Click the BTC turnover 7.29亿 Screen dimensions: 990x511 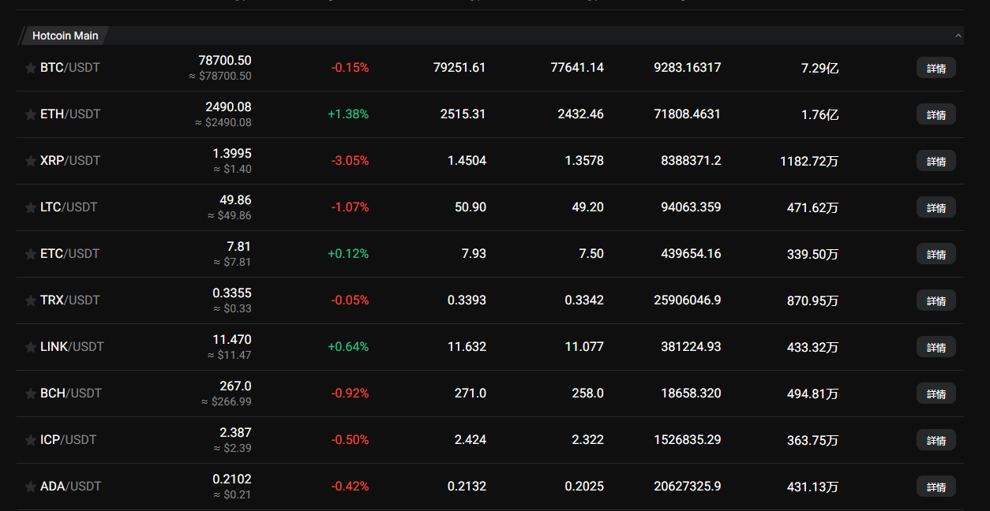coord(820,69)
